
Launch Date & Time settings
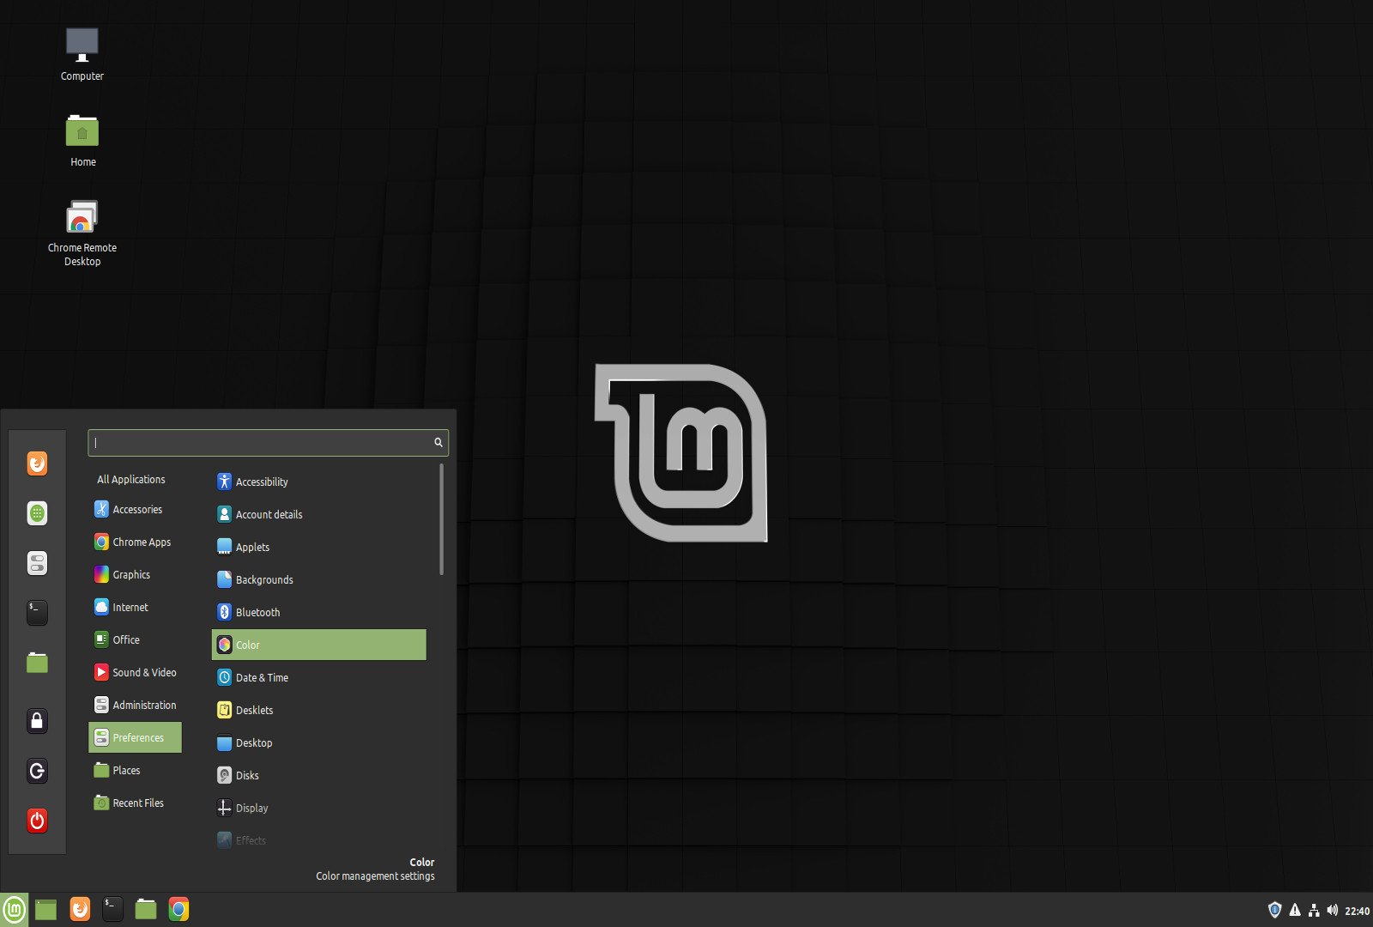[x=262, y=677]
